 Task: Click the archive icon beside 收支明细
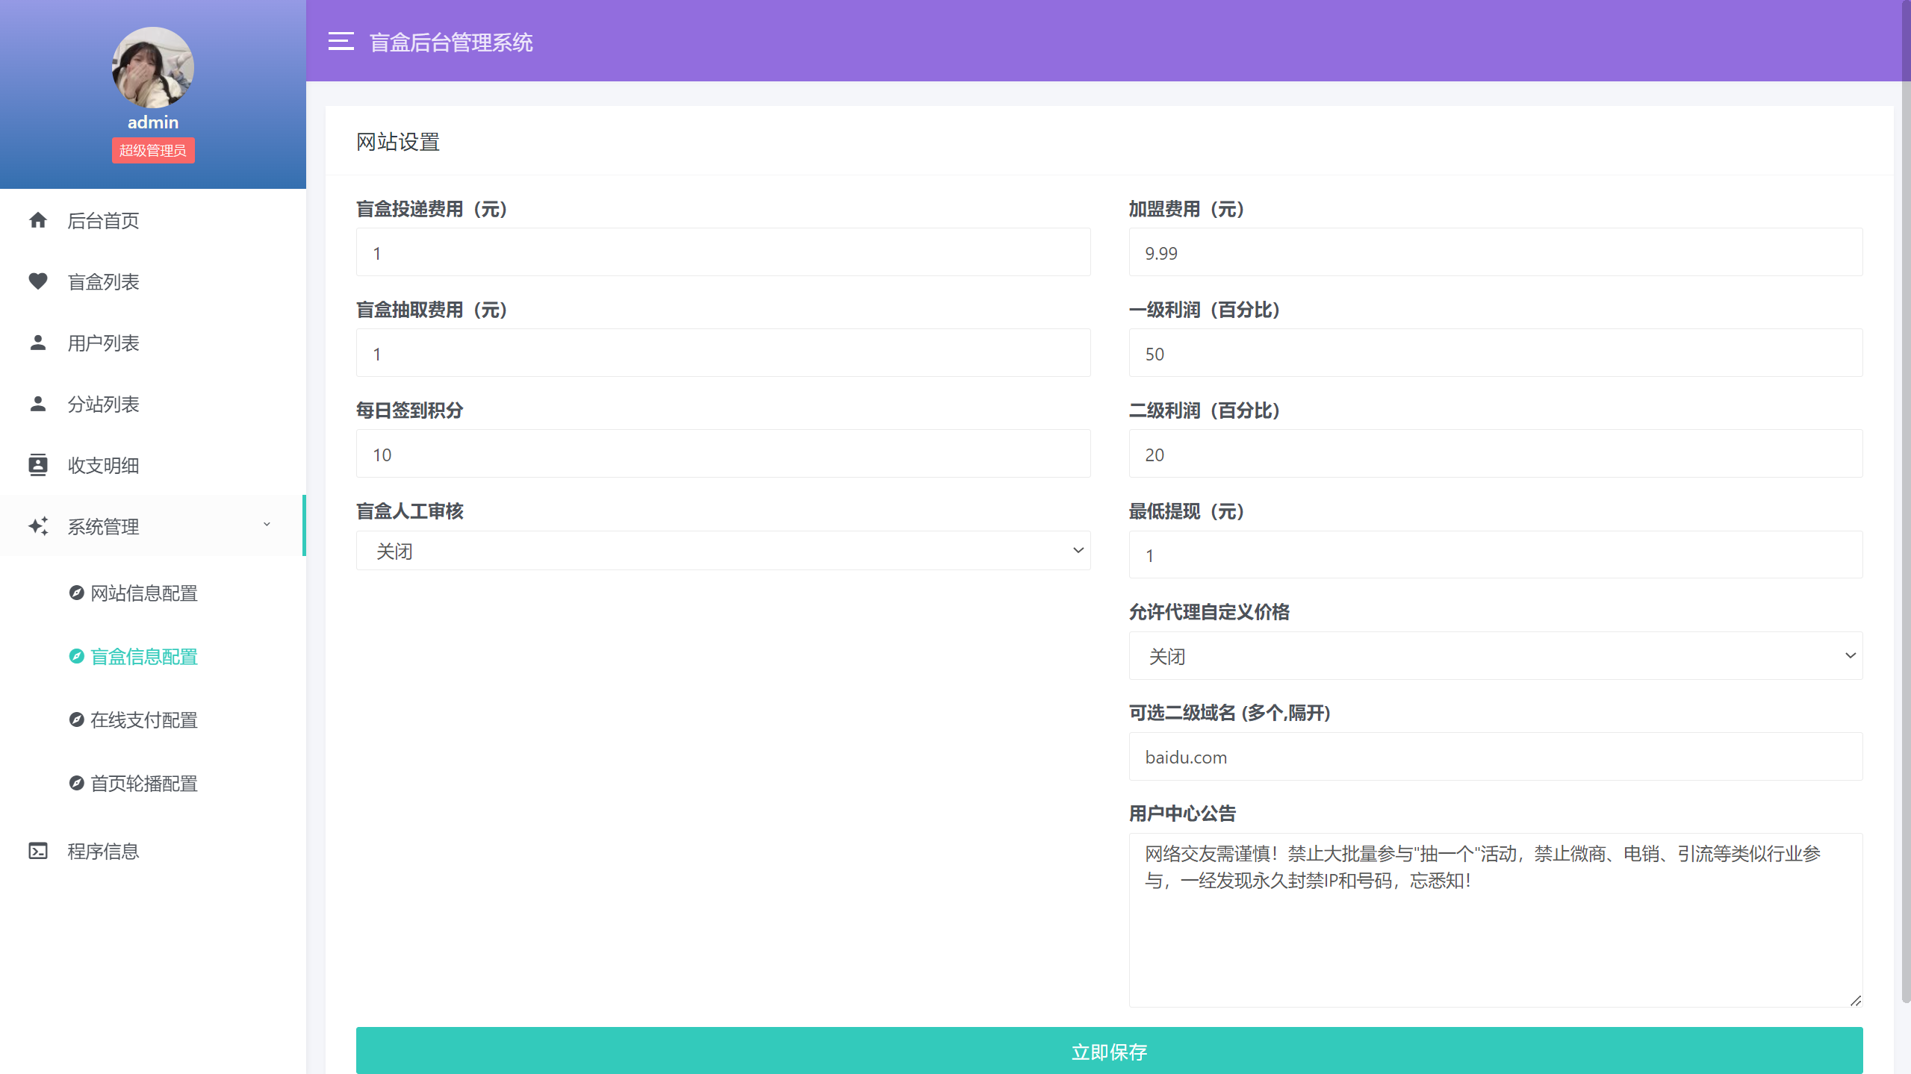coord(39,465)
